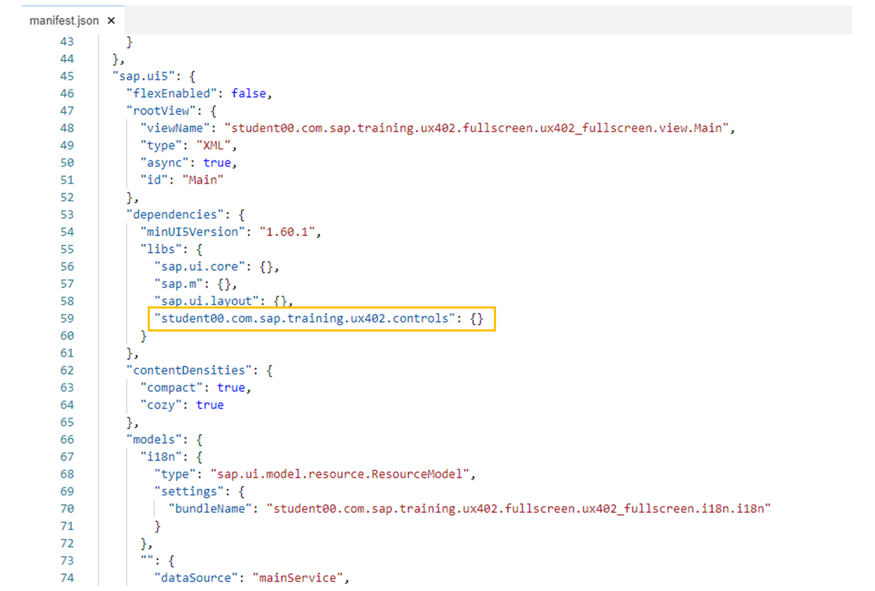Click the "dependencies" key
Image resolution: width=875 pixels, height=591 pixels.
(x=175, y=215)
